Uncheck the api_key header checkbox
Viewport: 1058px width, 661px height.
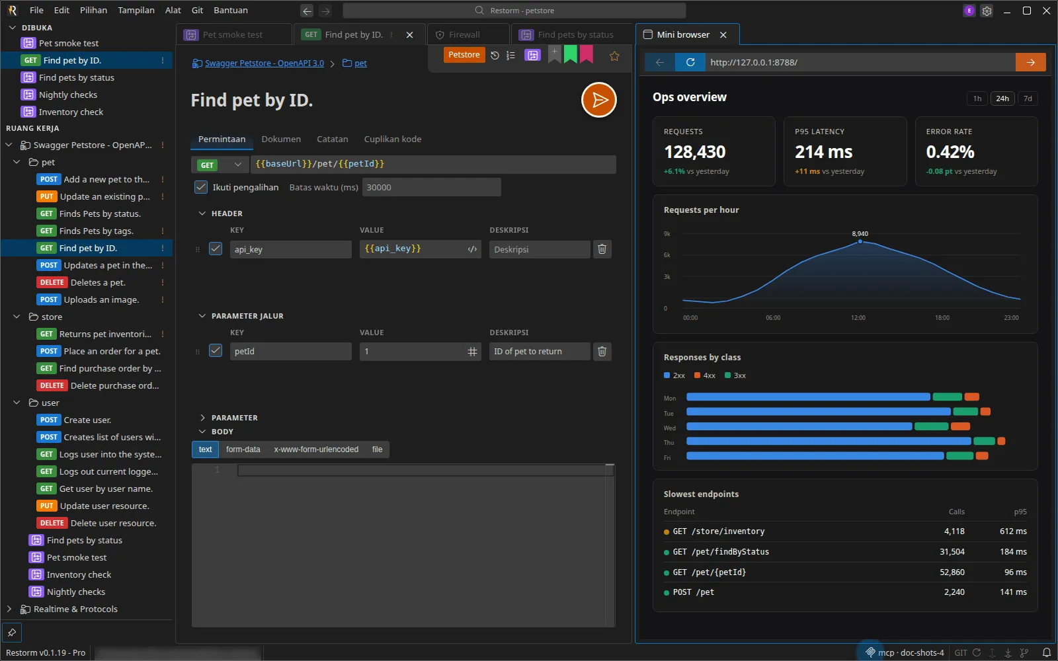click(x=216, y=249)
